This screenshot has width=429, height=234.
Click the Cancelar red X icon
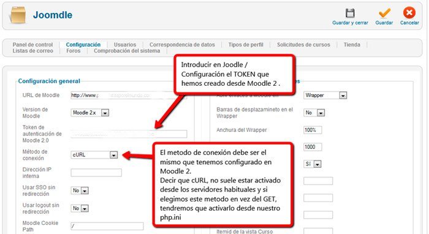tap(409, 13)
